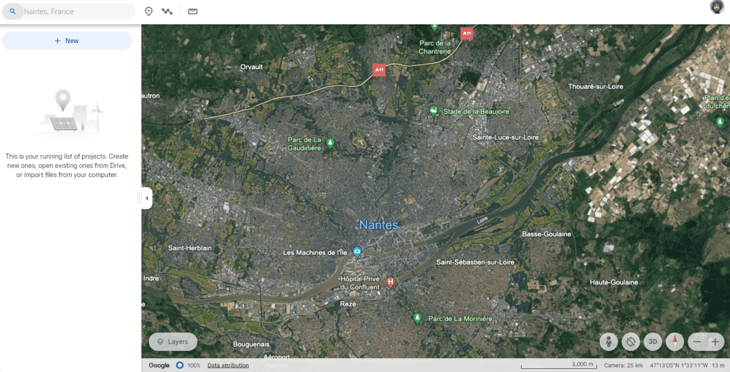Click the search input reading Nantes, France

pyautogui.click(x=69, y=11)
